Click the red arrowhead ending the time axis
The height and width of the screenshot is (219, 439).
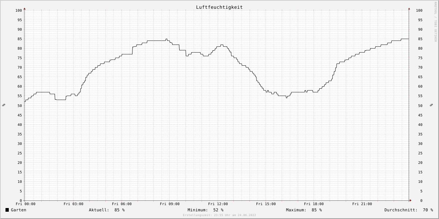410,200
